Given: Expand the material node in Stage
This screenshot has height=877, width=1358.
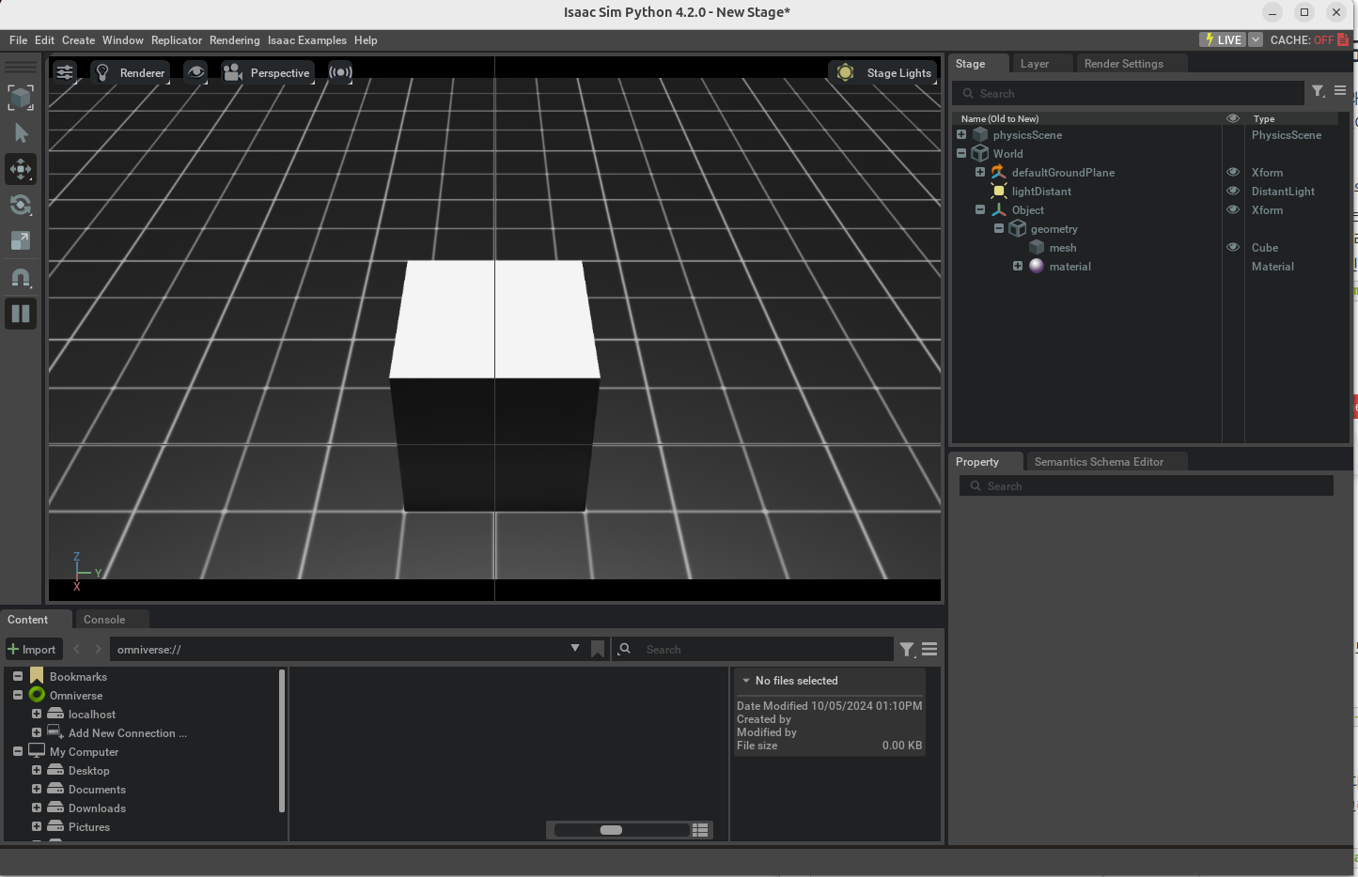Looking at the screenshot, I should click(x=1018, y=267).
